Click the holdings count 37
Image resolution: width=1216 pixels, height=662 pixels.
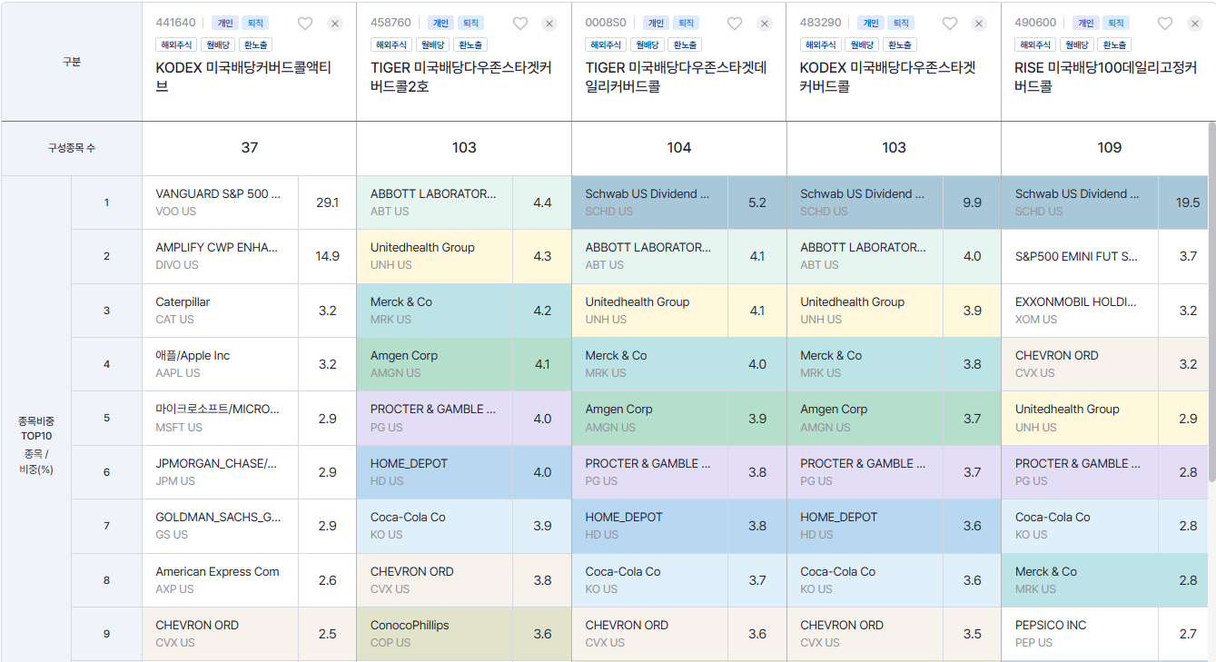coord(250,147)
